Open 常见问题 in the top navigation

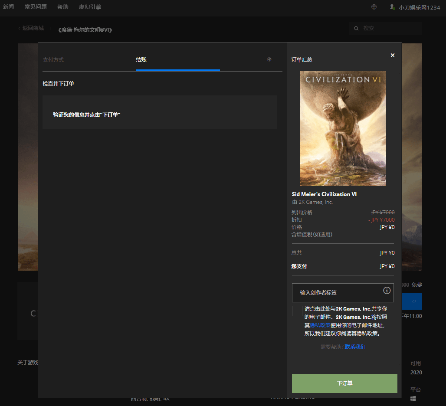pyautogui.click(x=36, y=7)
